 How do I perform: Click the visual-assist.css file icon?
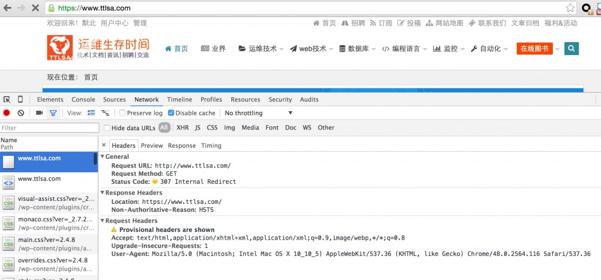coord(8,203)
